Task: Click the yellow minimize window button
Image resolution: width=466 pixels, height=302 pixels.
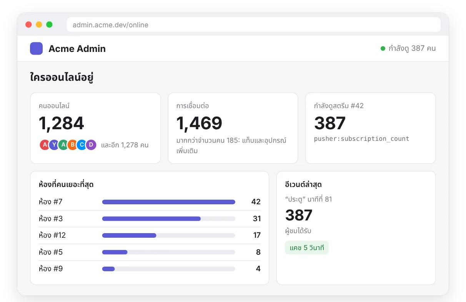Action: coord(39,25)
